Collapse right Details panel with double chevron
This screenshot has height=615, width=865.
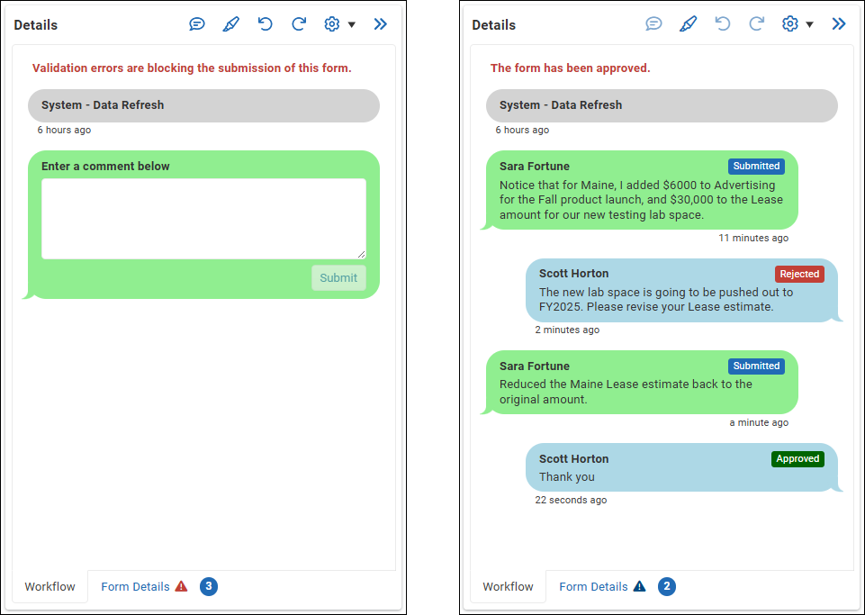point(839,24)
